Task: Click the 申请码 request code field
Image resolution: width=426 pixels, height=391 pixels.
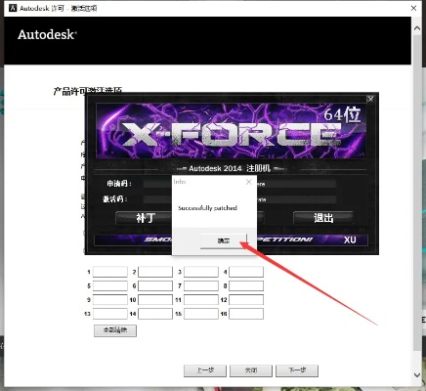Action: tap(239, 184)
